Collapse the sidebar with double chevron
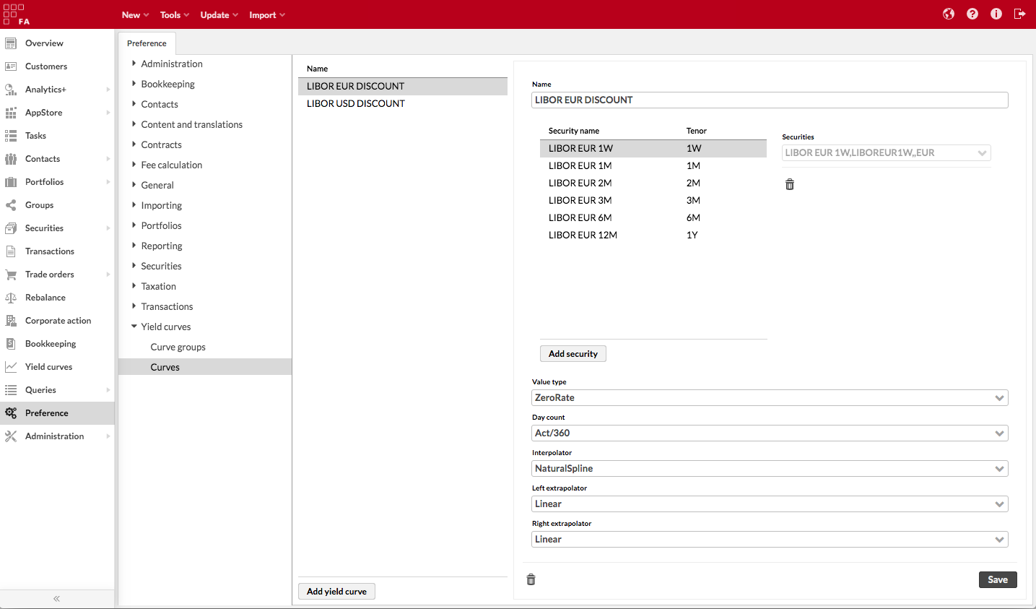This screenshot has width=1036, height=609. 56,599
